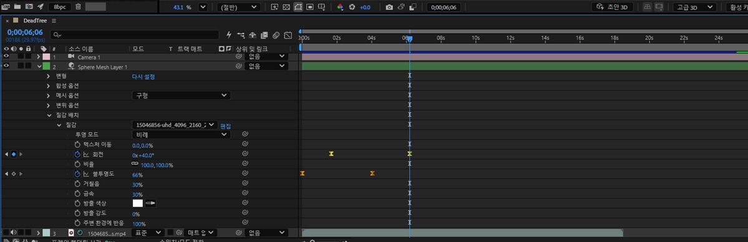This screenshot has width=748, height=242.
Task: Click the 불투명도 value 66%
Action: 137,175
